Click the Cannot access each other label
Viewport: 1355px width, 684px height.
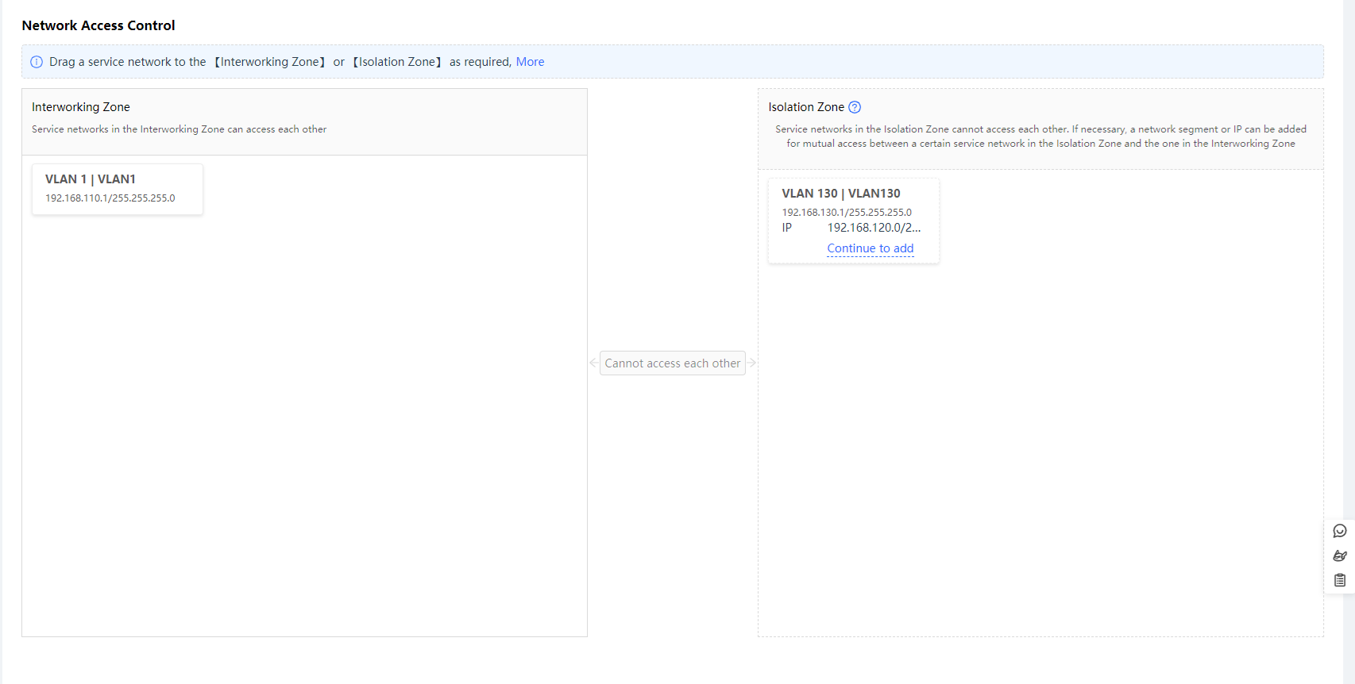tap(672, 363)
